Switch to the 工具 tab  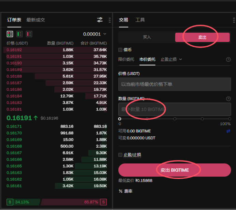[140, 20]
